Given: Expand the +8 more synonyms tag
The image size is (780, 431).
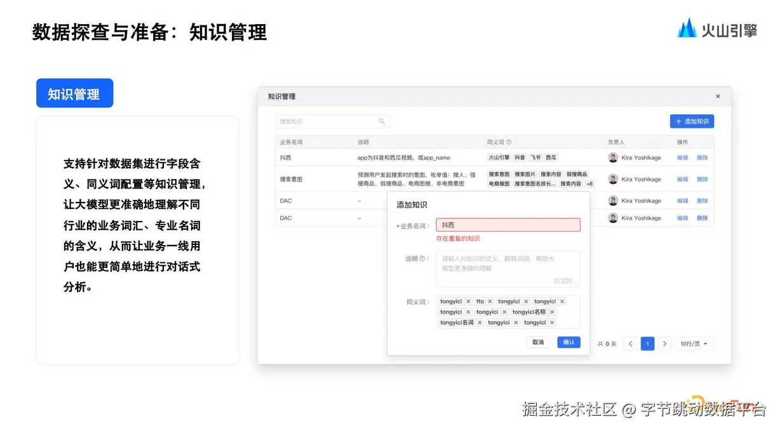Looking at the screenshot, I should point(589,184).
